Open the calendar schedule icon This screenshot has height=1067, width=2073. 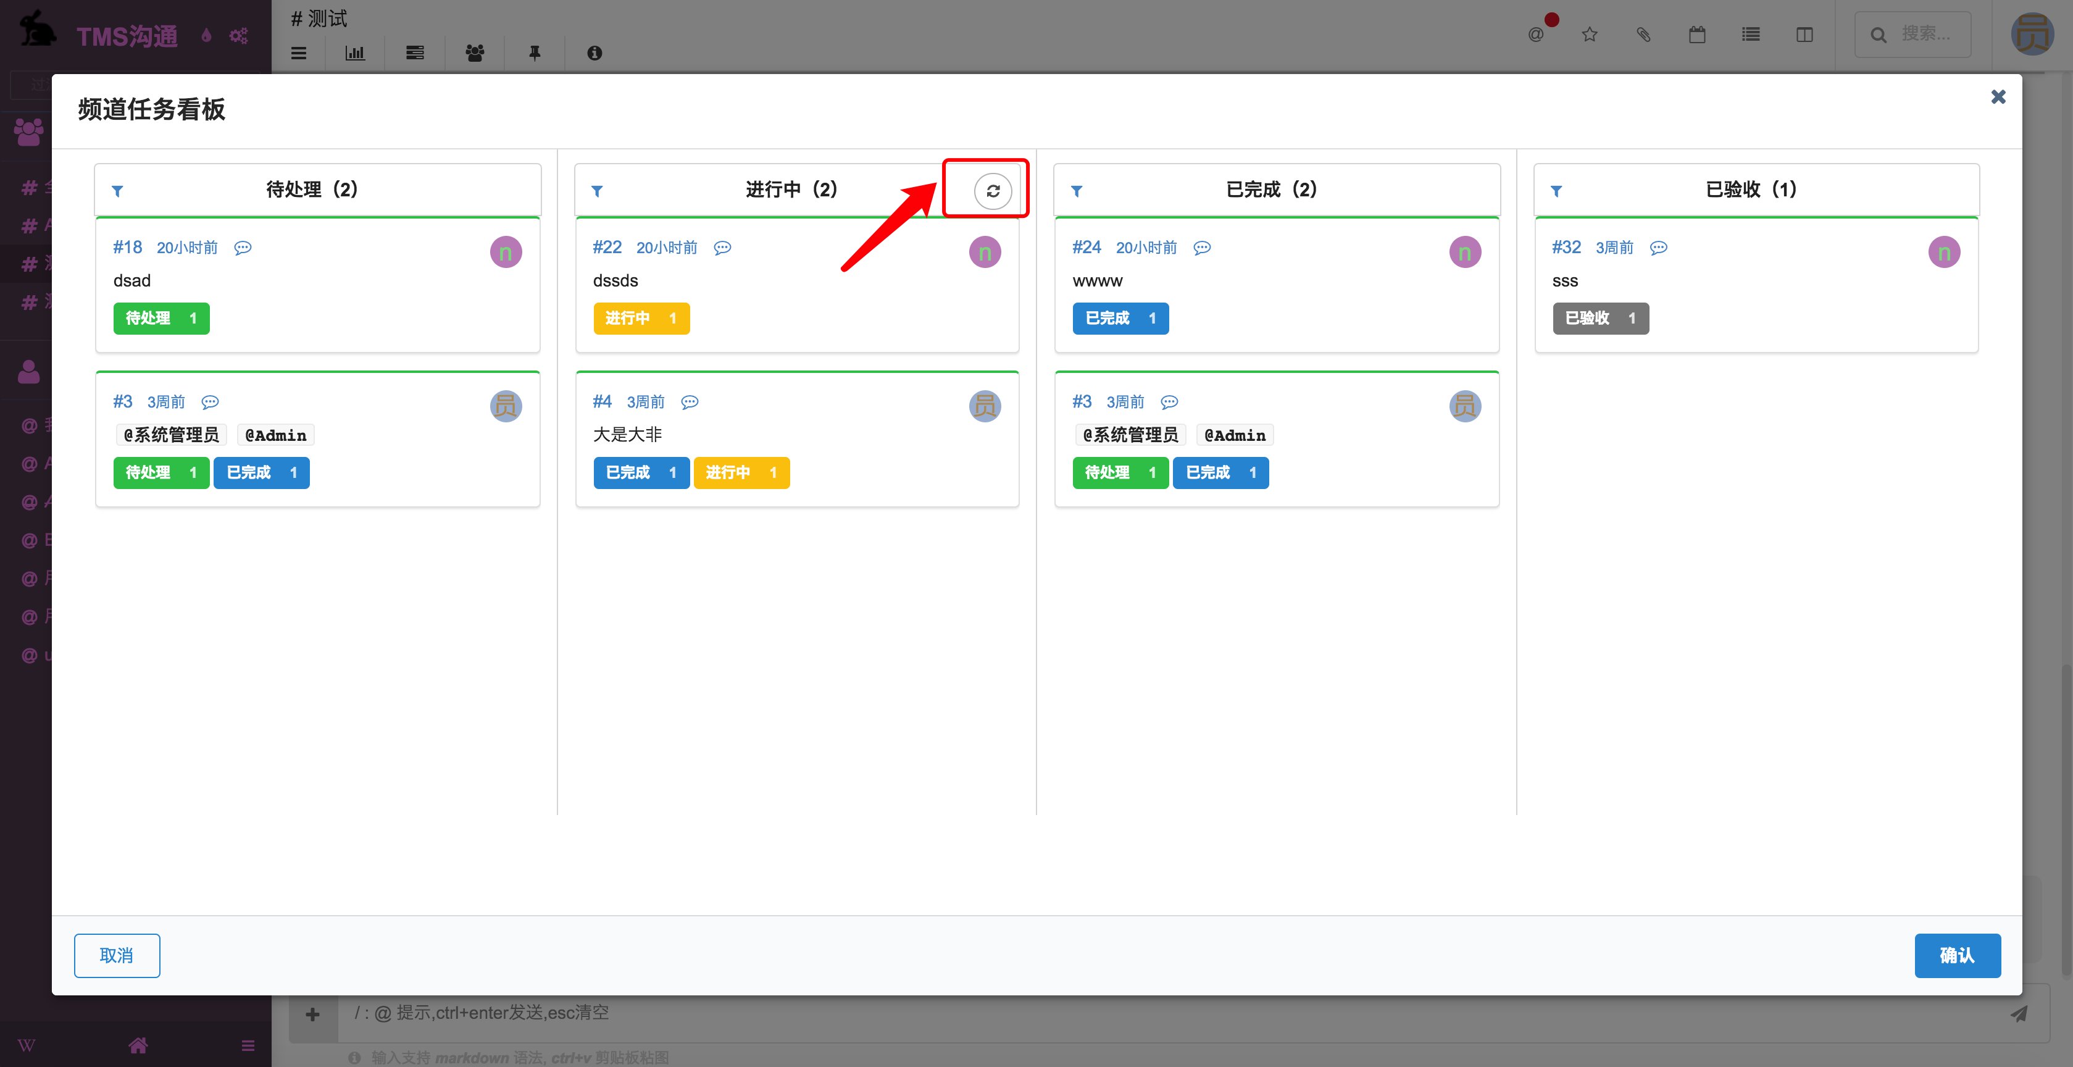tap(1697, 35)
